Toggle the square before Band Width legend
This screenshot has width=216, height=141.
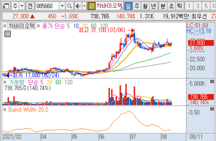coord(5,110)
